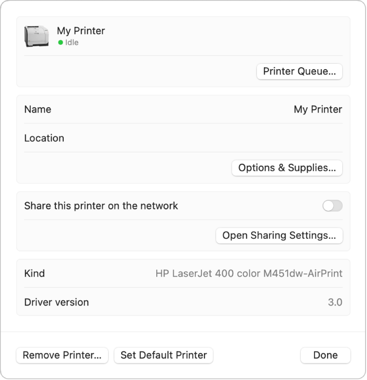Open Options & Supplies

coord(287,168)
